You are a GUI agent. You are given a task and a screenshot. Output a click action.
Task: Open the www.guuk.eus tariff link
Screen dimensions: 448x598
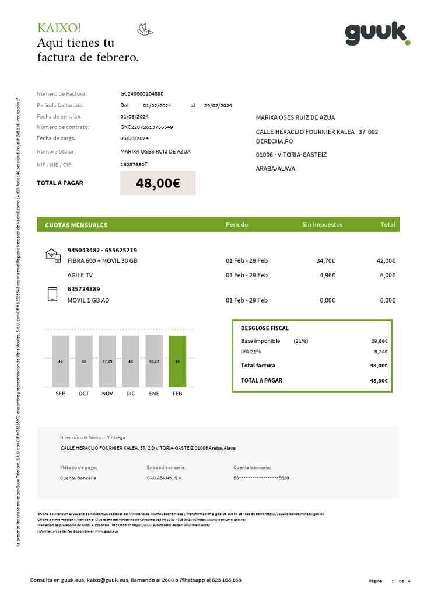(107, 531)
